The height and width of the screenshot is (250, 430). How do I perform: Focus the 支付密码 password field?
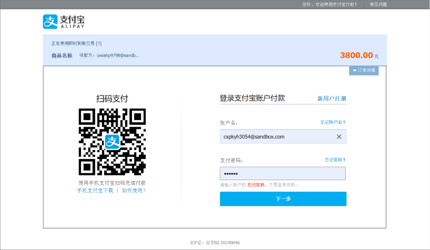[283, 173]
